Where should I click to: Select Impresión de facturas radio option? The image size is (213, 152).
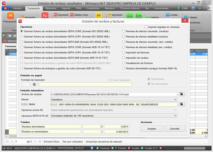click(124, 52)
